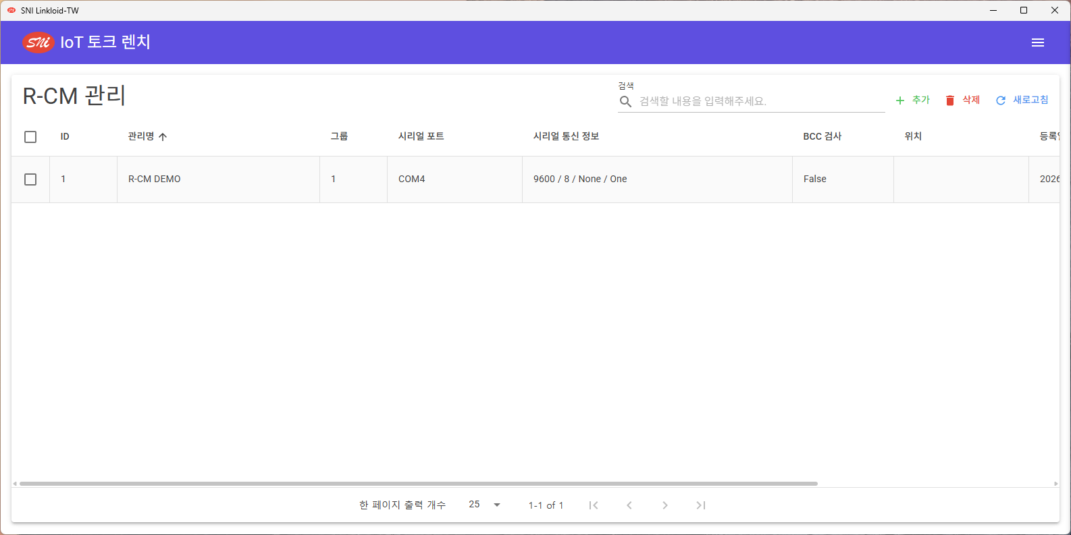Sort by 시리얼 포트 column header
The width and height of the screenshot is (1071, 535).
(421, 136)
